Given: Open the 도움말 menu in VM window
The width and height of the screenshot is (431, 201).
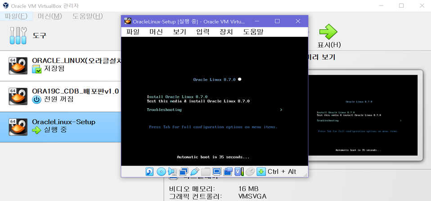Looking at the screenshot, I should 253,32.
